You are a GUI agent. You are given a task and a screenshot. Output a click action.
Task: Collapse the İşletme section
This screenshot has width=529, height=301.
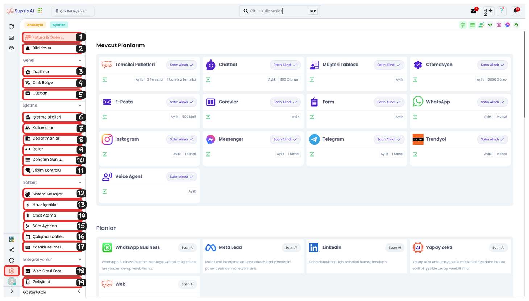(80, 106)
